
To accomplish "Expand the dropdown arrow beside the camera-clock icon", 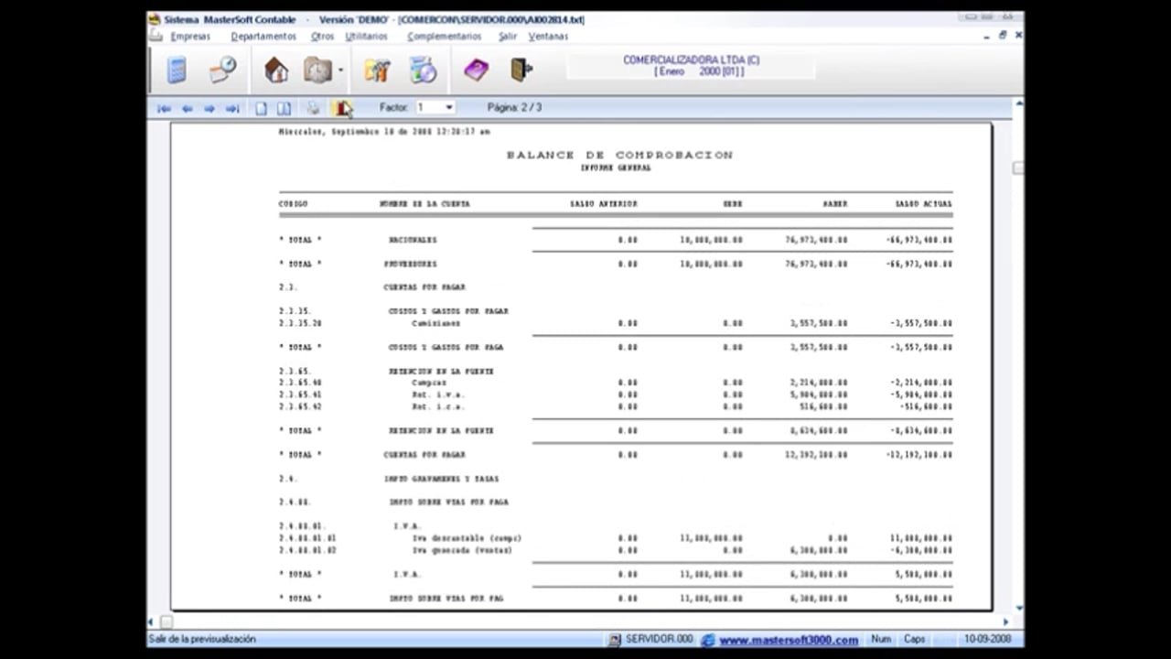I will pos(340,70).
